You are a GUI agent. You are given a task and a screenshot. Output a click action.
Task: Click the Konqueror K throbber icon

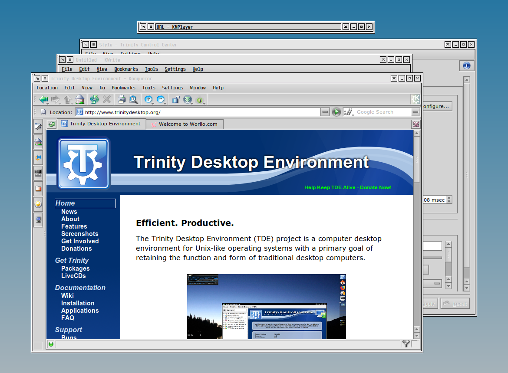coord(416,99)
